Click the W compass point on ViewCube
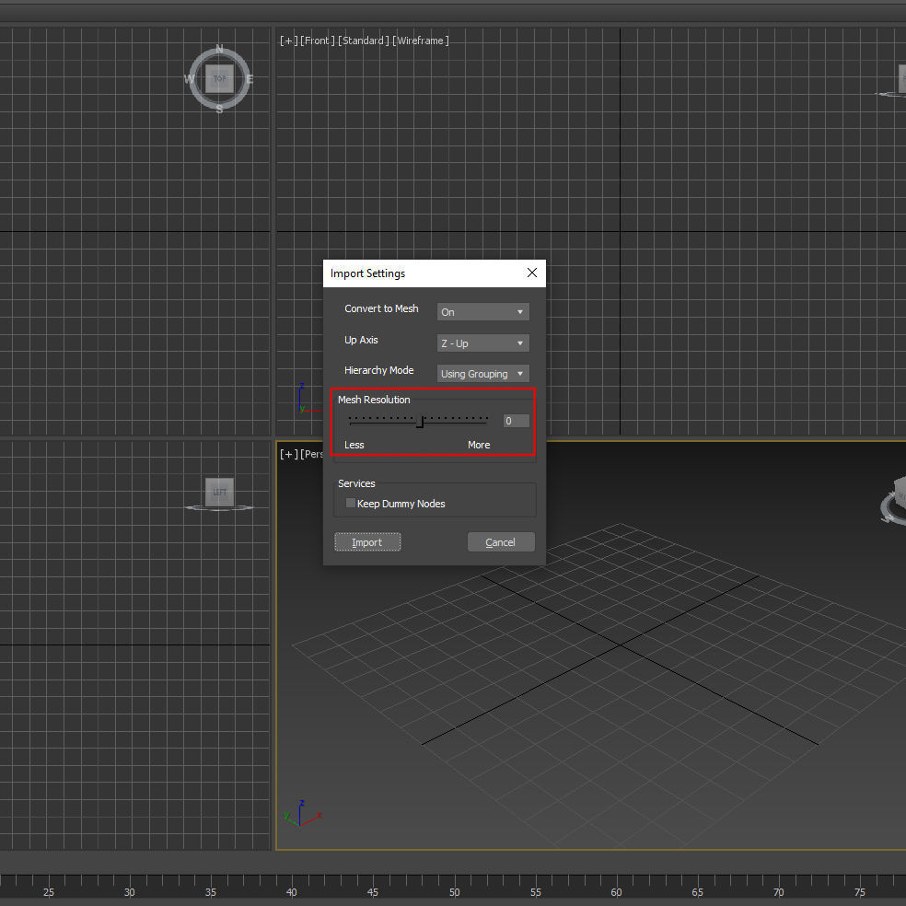The width and height of the screenshot is (906, 906). point(189,79)
